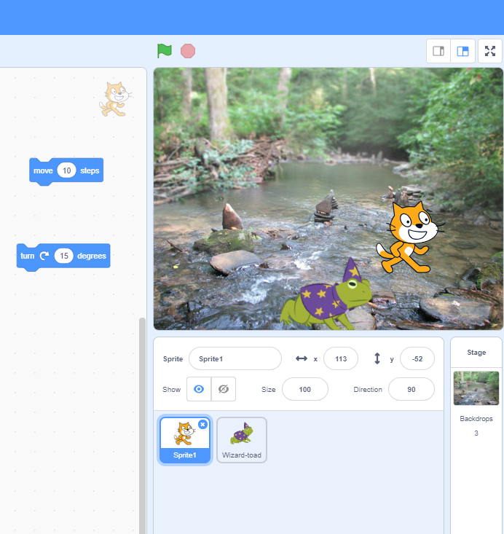Click the move 10 steps block
504x534 pixels.
coord(66,170)
